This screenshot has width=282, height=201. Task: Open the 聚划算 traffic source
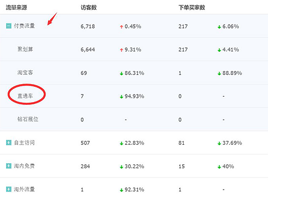pos(25,49)
